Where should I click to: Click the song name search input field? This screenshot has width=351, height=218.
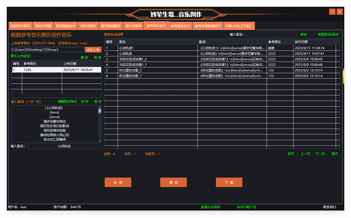click(x=271, y=35)
